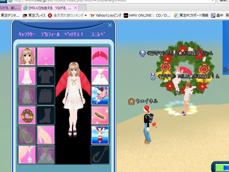The height and width of the screenshot is (172, 229).
Task: Select the faded dress slot in third row
Action: click(x=27, y=95)
